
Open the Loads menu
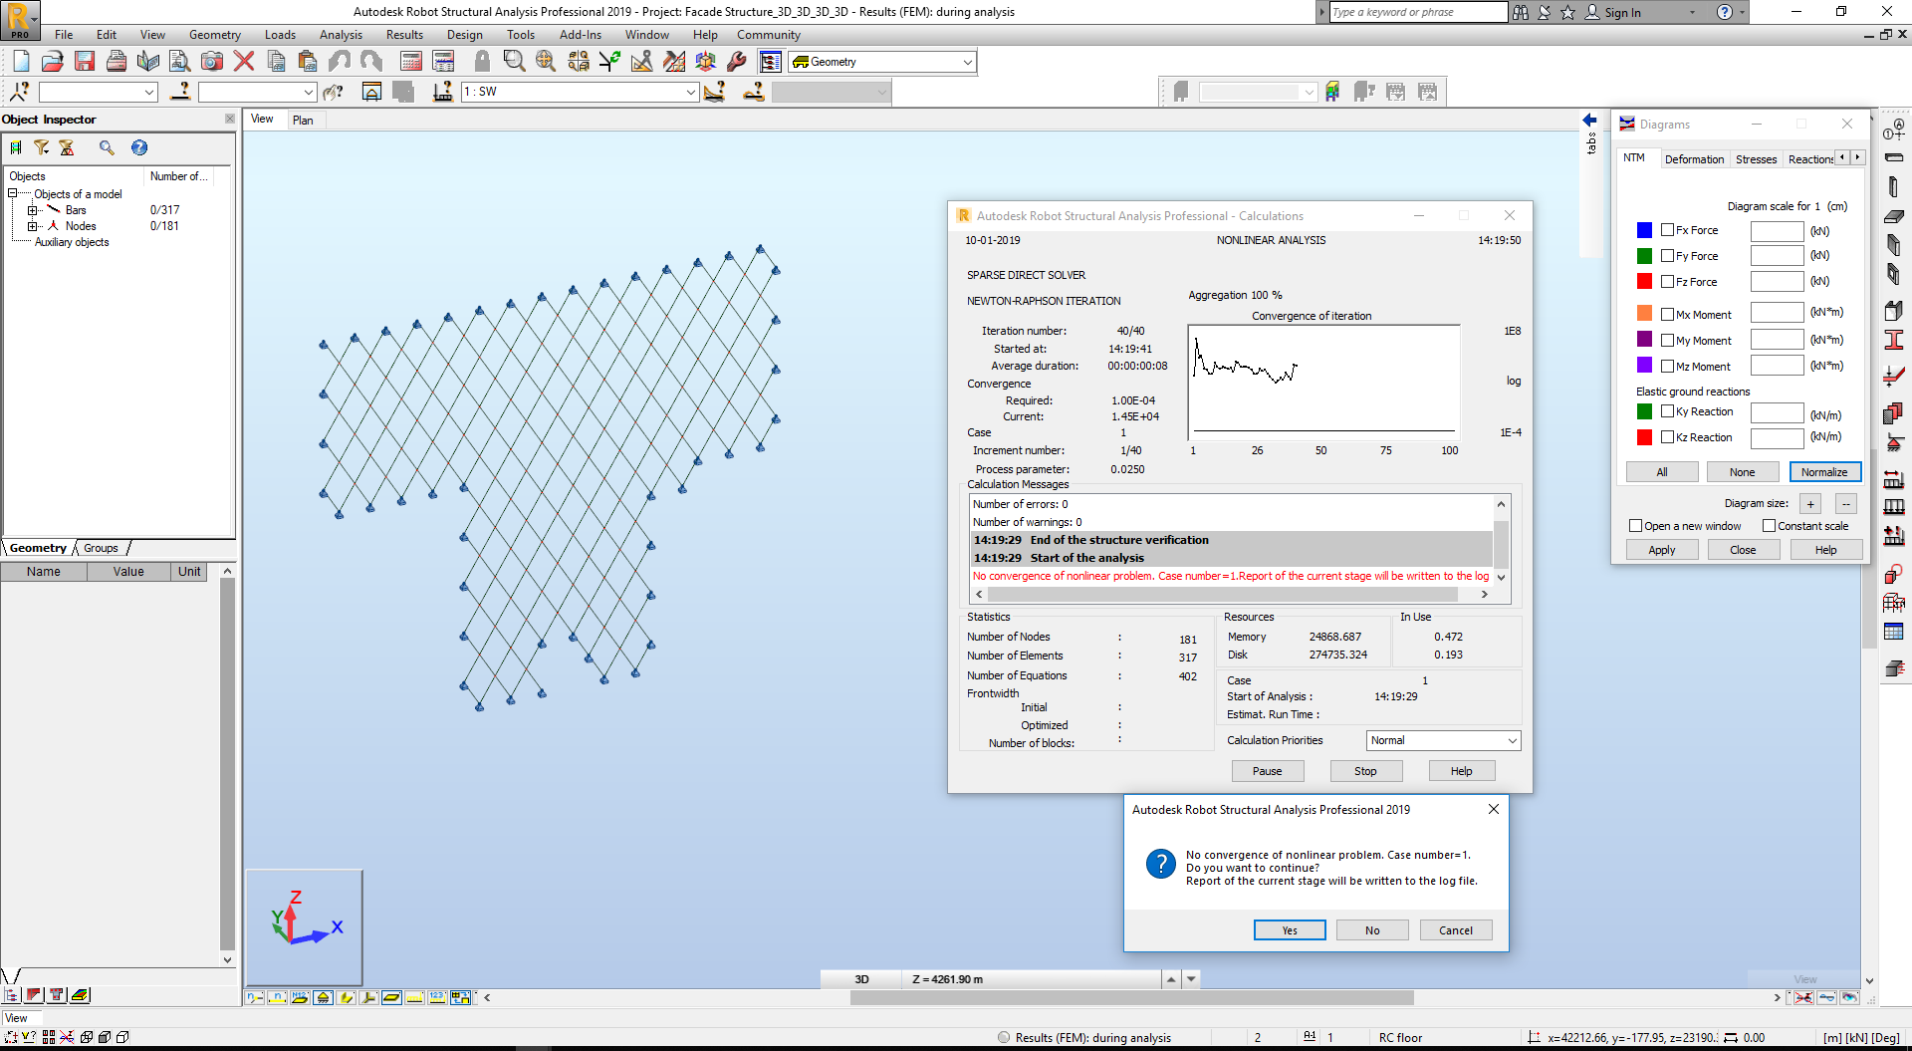280,35
